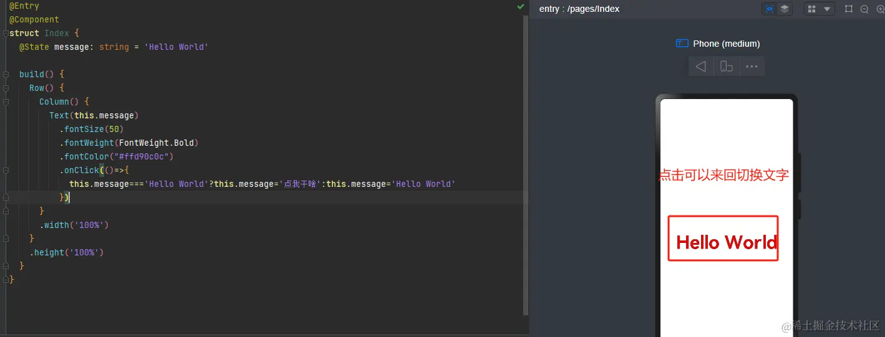Tap the Hello World text in preview

[x=727, y=242]
